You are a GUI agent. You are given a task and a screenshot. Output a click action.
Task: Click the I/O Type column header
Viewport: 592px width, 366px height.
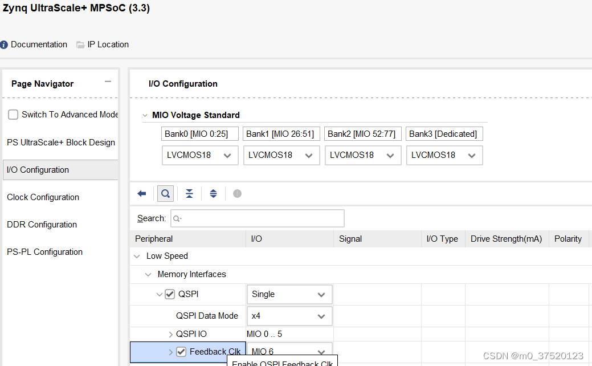[x=443, y=239]
